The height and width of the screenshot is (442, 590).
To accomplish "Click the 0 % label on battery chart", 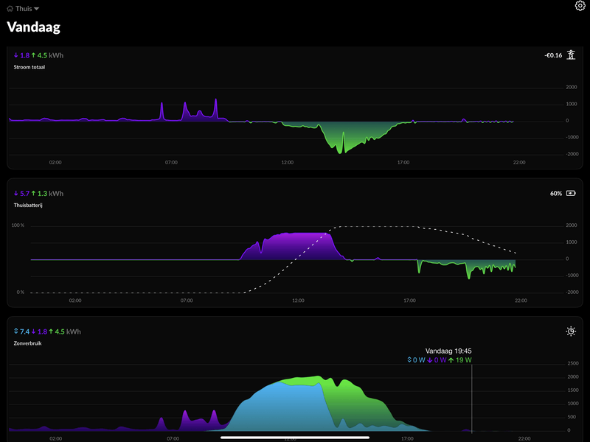I will (x=21, y=292).
